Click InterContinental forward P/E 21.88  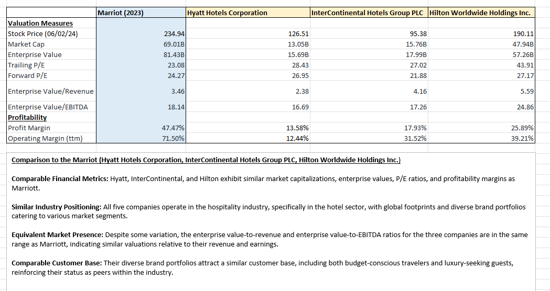369,76
